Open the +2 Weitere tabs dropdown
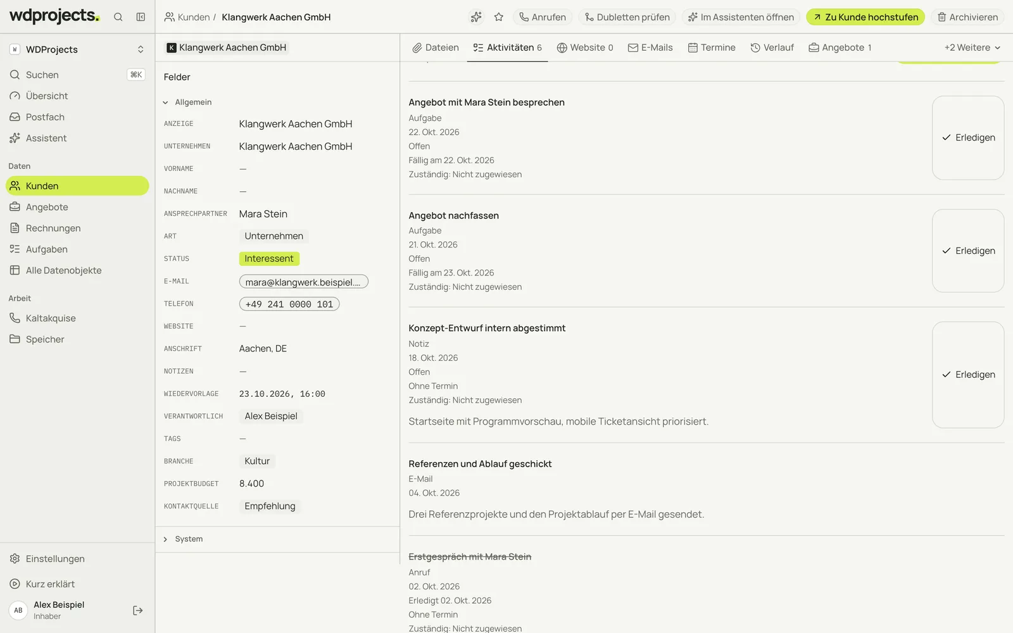1013x633 pixels. 972,47
